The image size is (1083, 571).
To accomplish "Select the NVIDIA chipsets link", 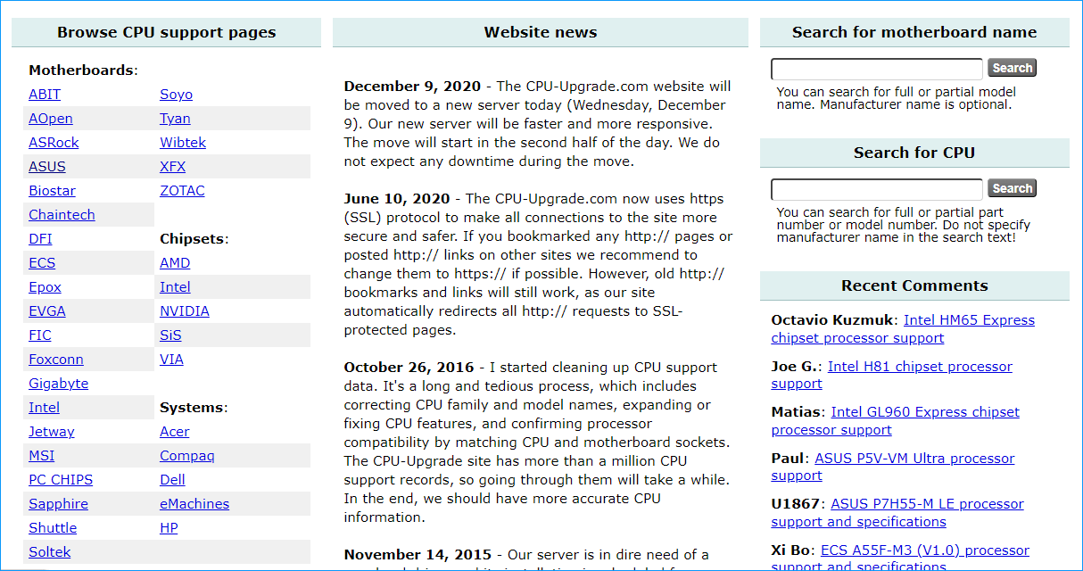I will 185,311.
